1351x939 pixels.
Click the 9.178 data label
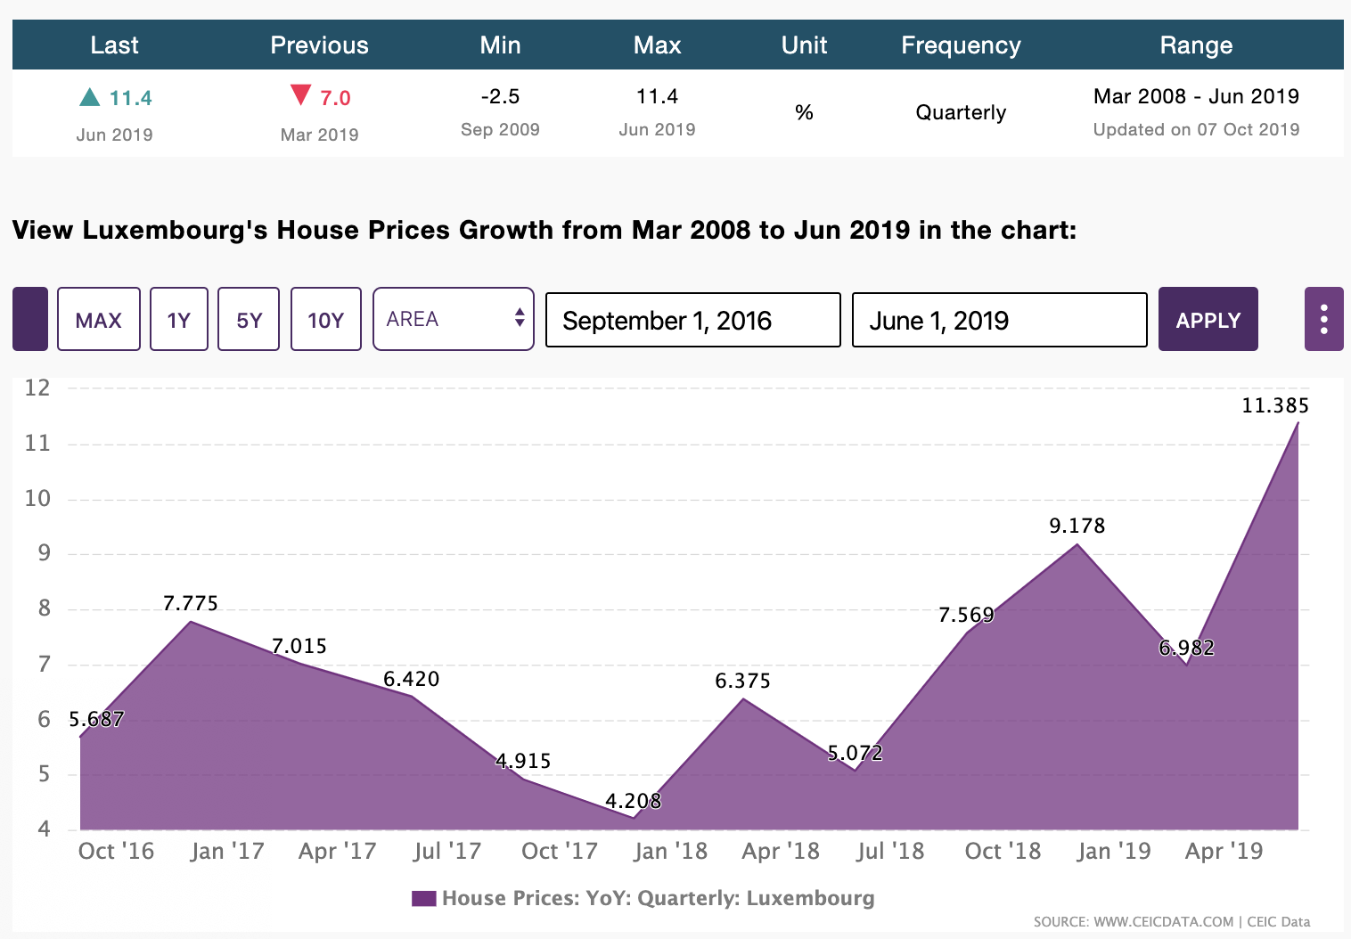[1077, 526]
